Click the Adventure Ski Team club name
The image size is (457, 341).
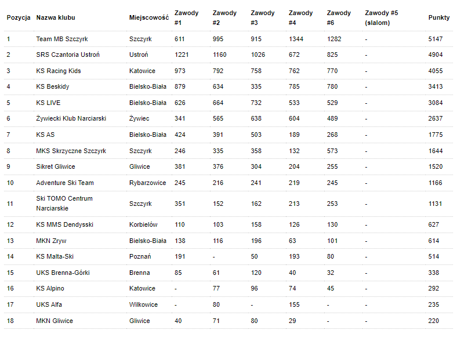click(65, 183)
